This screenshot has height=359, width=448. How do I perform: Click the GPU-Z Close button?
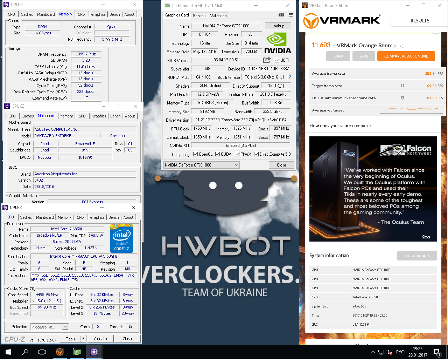[281, 165]
